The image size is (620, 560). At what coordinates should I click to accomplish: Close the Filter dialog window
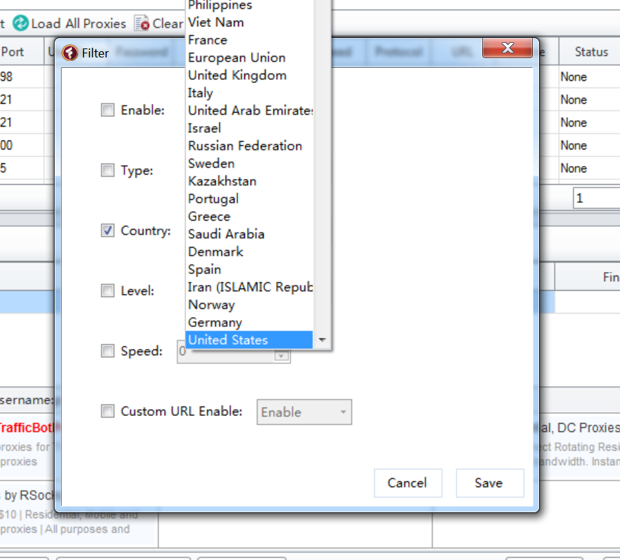click(507, 48)
